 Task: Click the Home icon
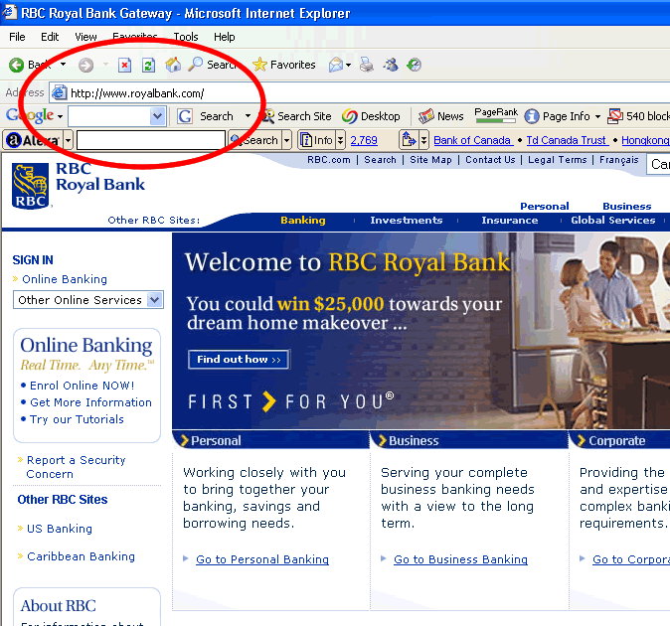pyautogui.click(x=173, y=65)
